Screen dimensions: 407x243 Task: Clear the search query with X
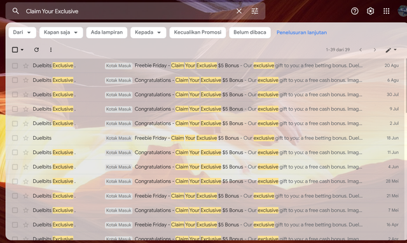[x=239, y=11]
